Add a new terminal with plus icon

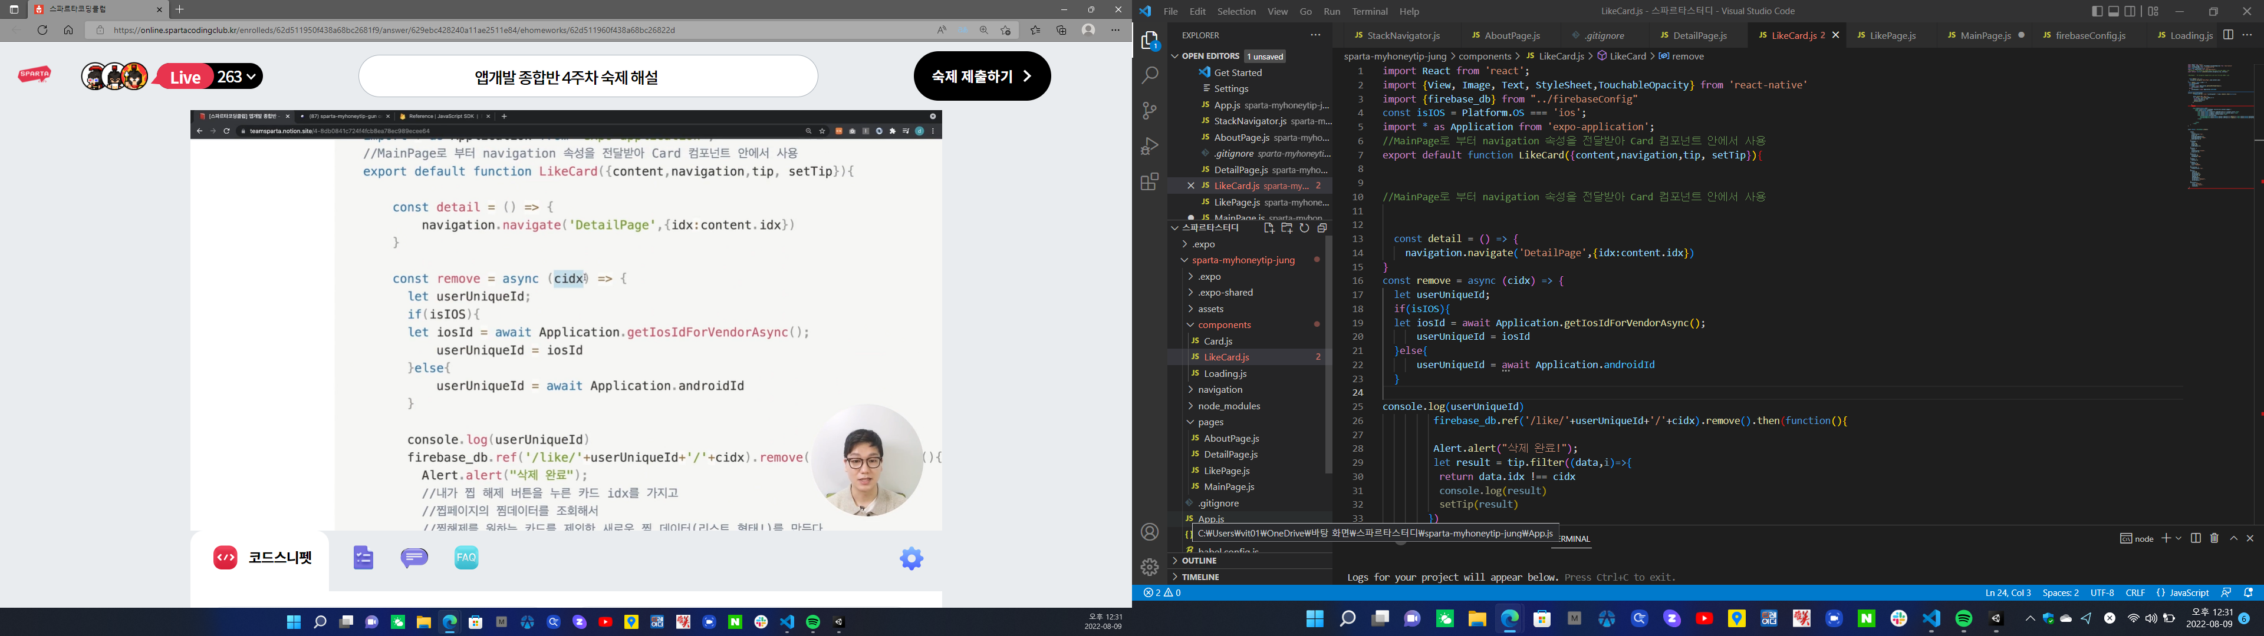click(2167, 538)
